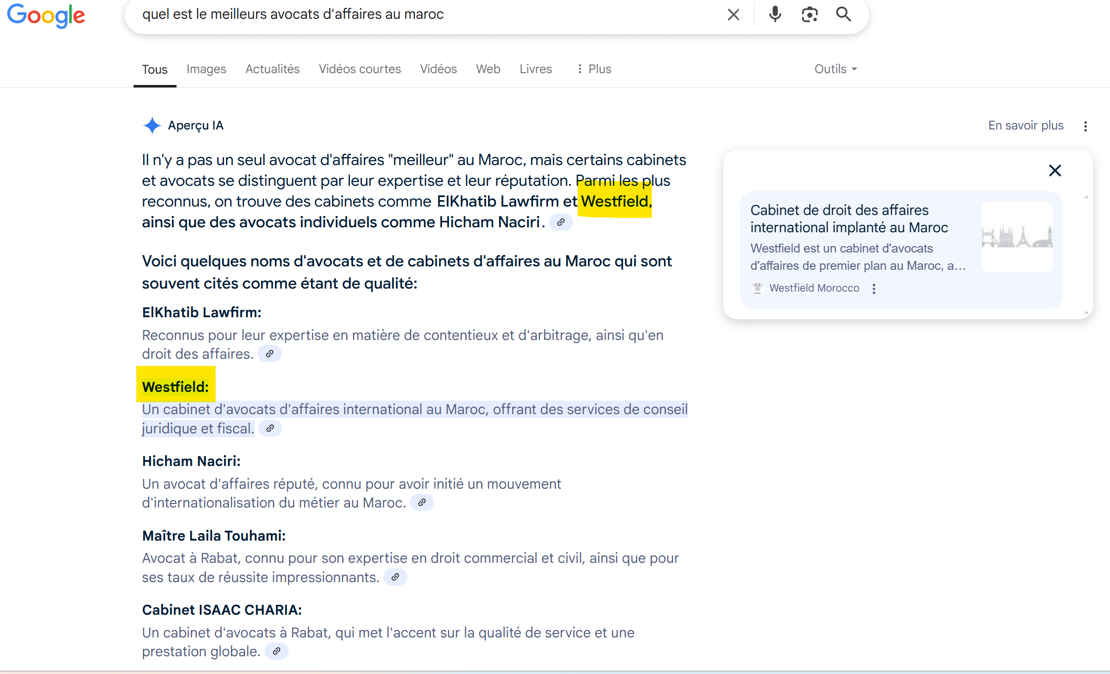Click 'Reconnus pour leur expertise' description

coord(402,344)
